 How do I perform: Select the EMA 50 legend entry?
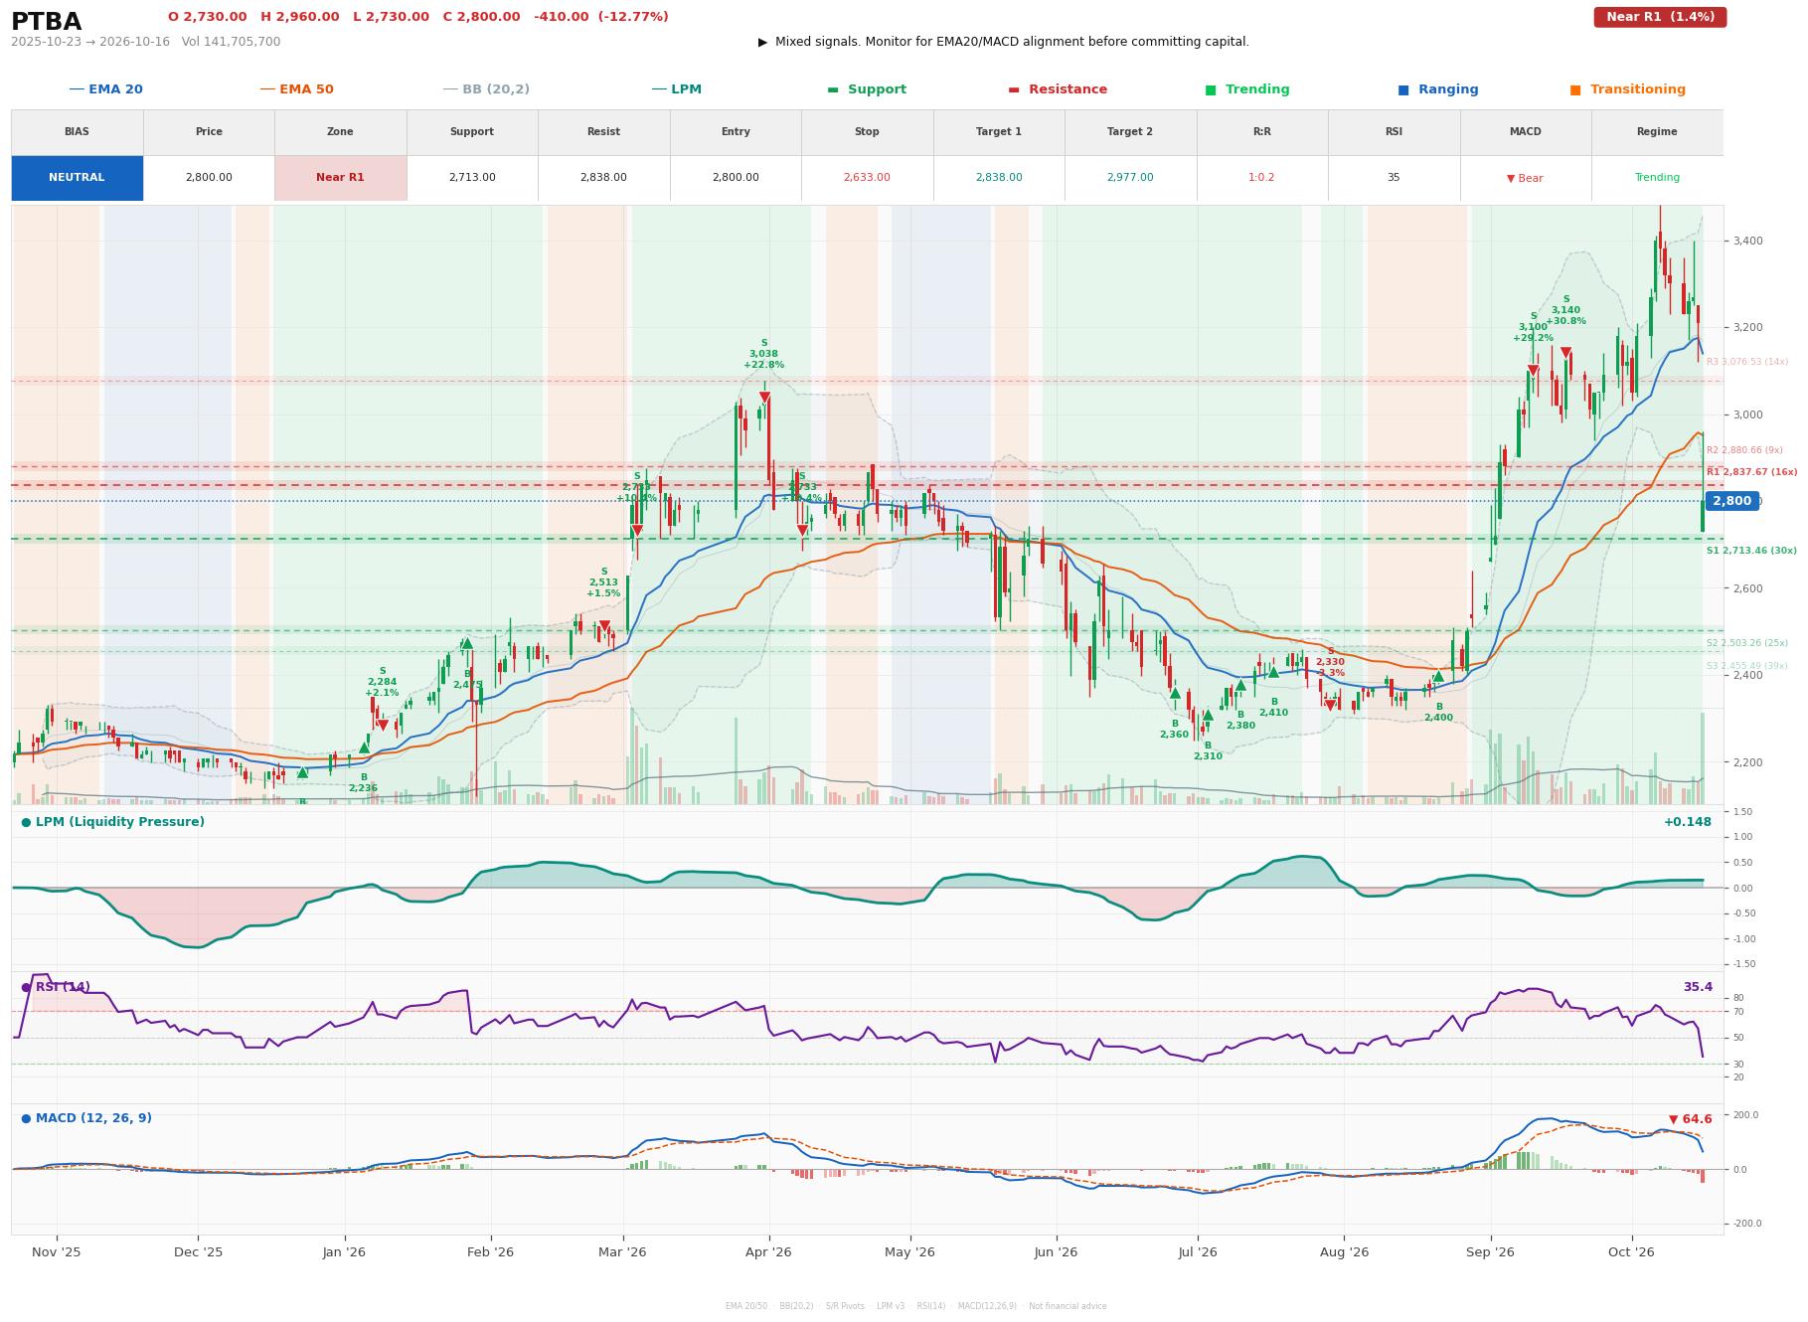tap(296, 89)
